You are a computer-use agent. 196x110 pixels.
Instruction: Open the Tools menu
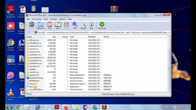pyautogui.click(x=46, y=19)
